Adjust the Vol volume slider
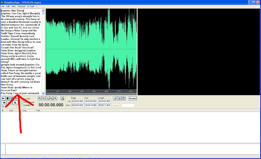Screen dimensions: 261x159 coord(11,106)
